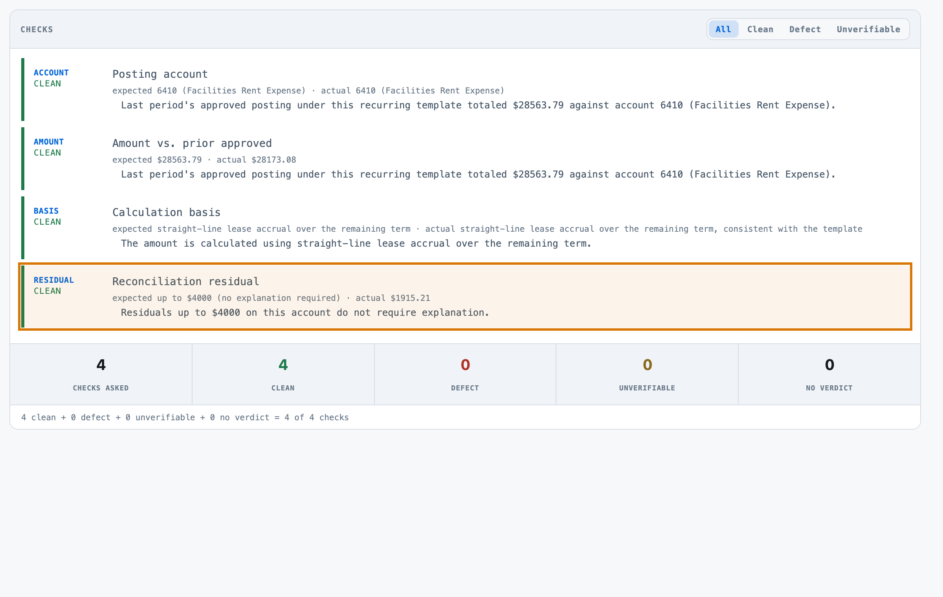Screen dimensions: 943x597
Task: Click the Defect count summary tile
Action: click(465, 374)
